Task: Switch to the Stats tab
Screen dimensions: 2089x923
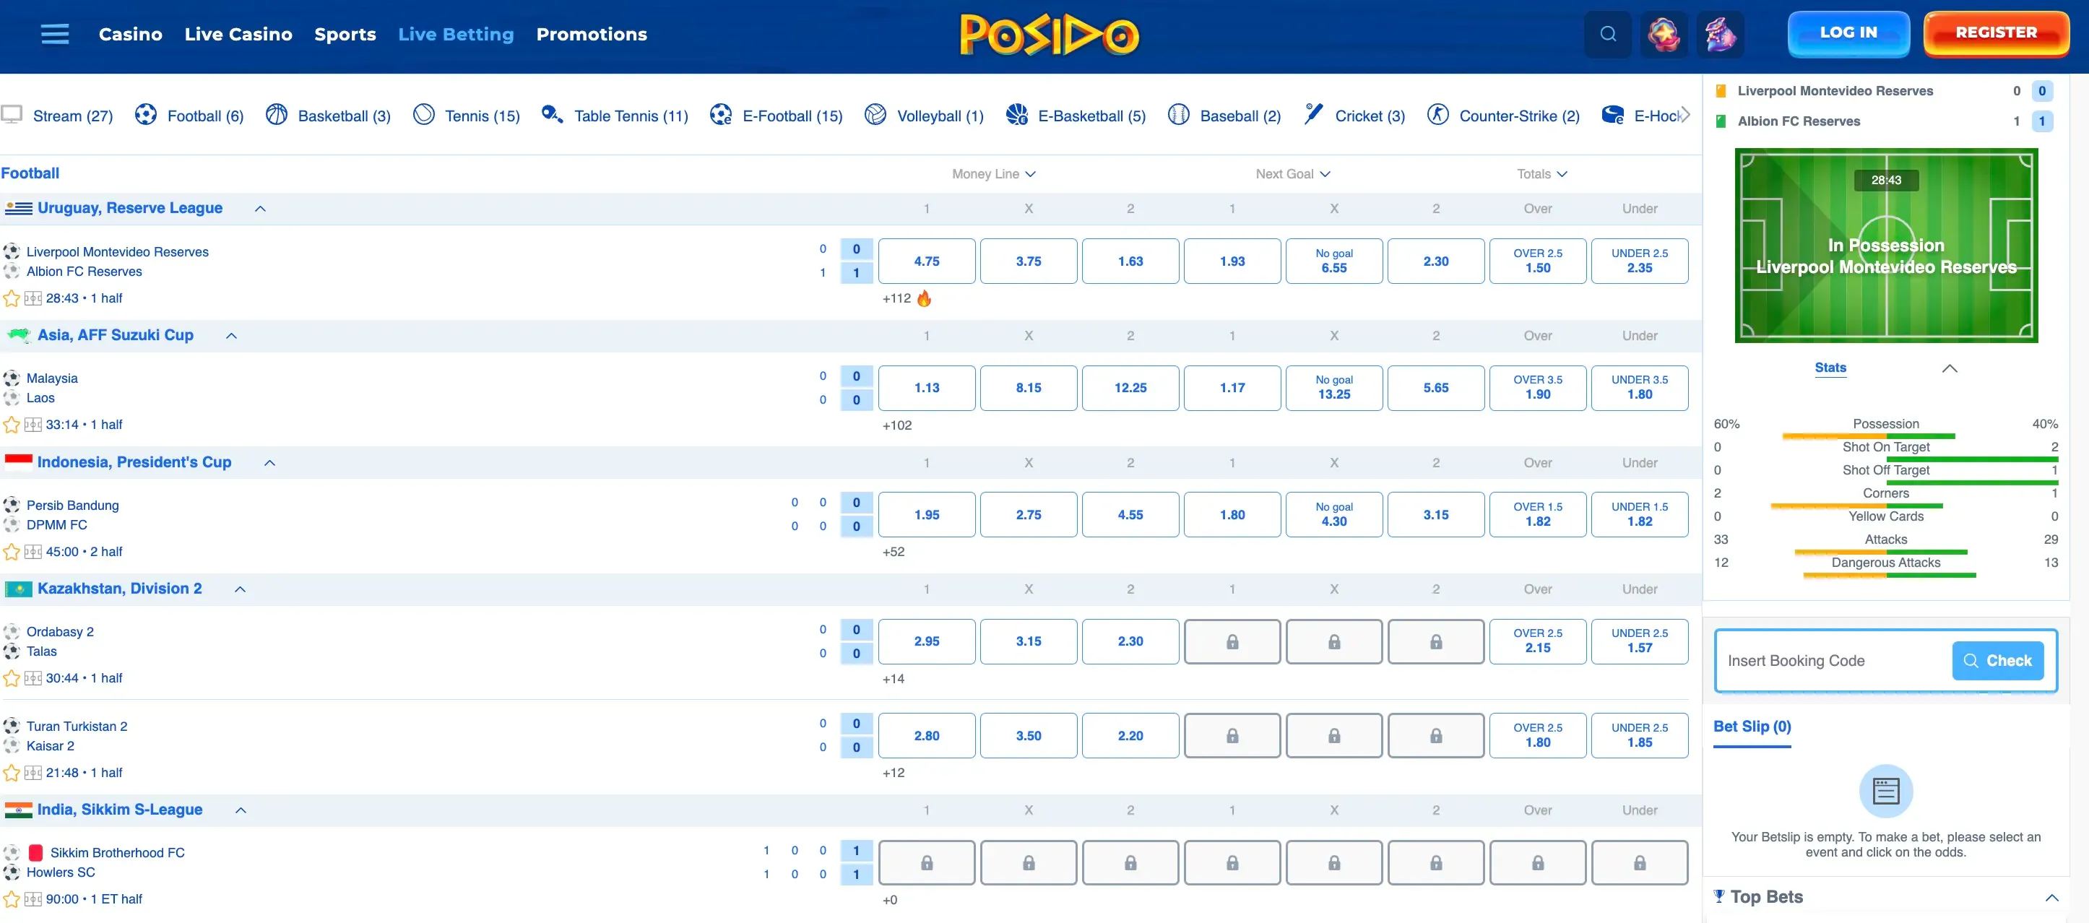Action: tap(1830, 368)
